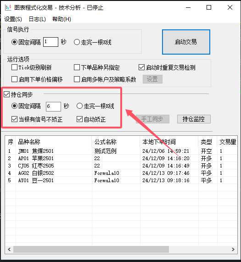Open the 设置(S) menu

tap(13, 19)
